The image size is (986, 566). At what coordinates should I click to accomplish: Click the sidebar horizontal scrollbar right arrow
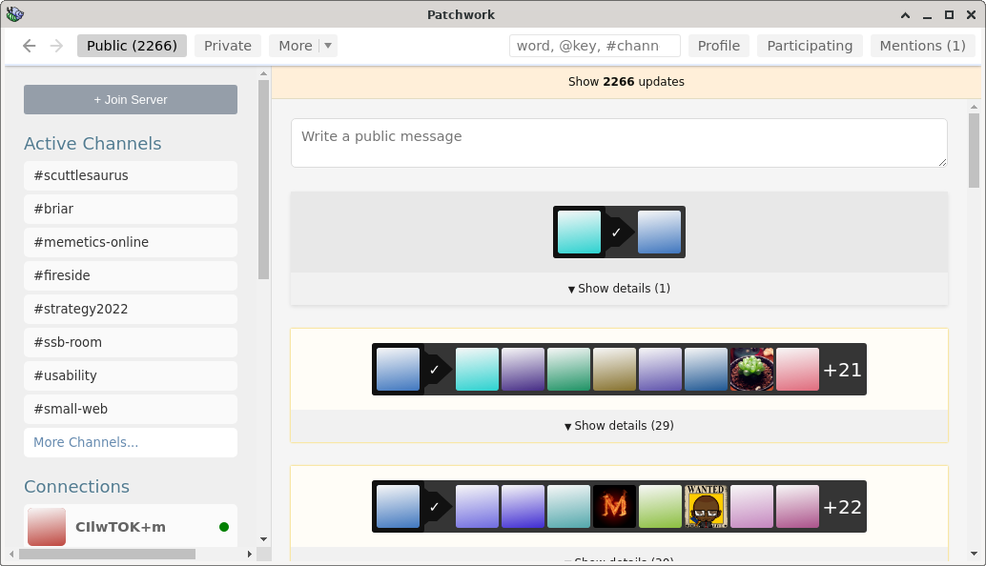click(250, 554)
